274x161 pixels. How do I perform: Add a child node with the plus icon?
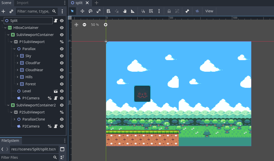3,11
